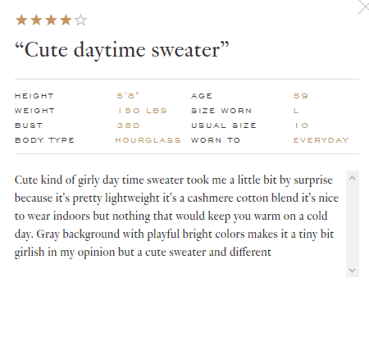Click the 150 LBS weight value
369x342 pixels.
point(142,111)
